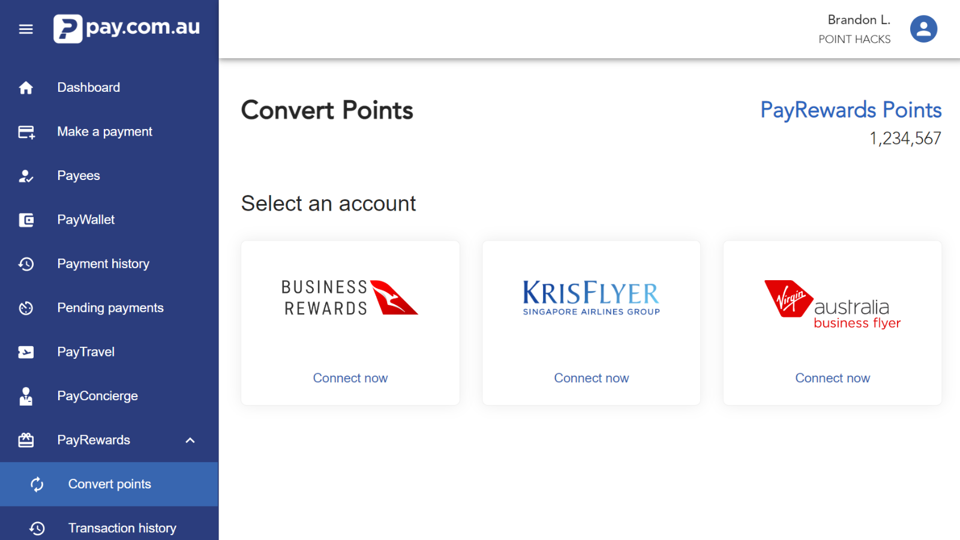This screenshot has width=960, height=540.
Task: Click the PayConcierge person icon
Action: tap(26, 396)
